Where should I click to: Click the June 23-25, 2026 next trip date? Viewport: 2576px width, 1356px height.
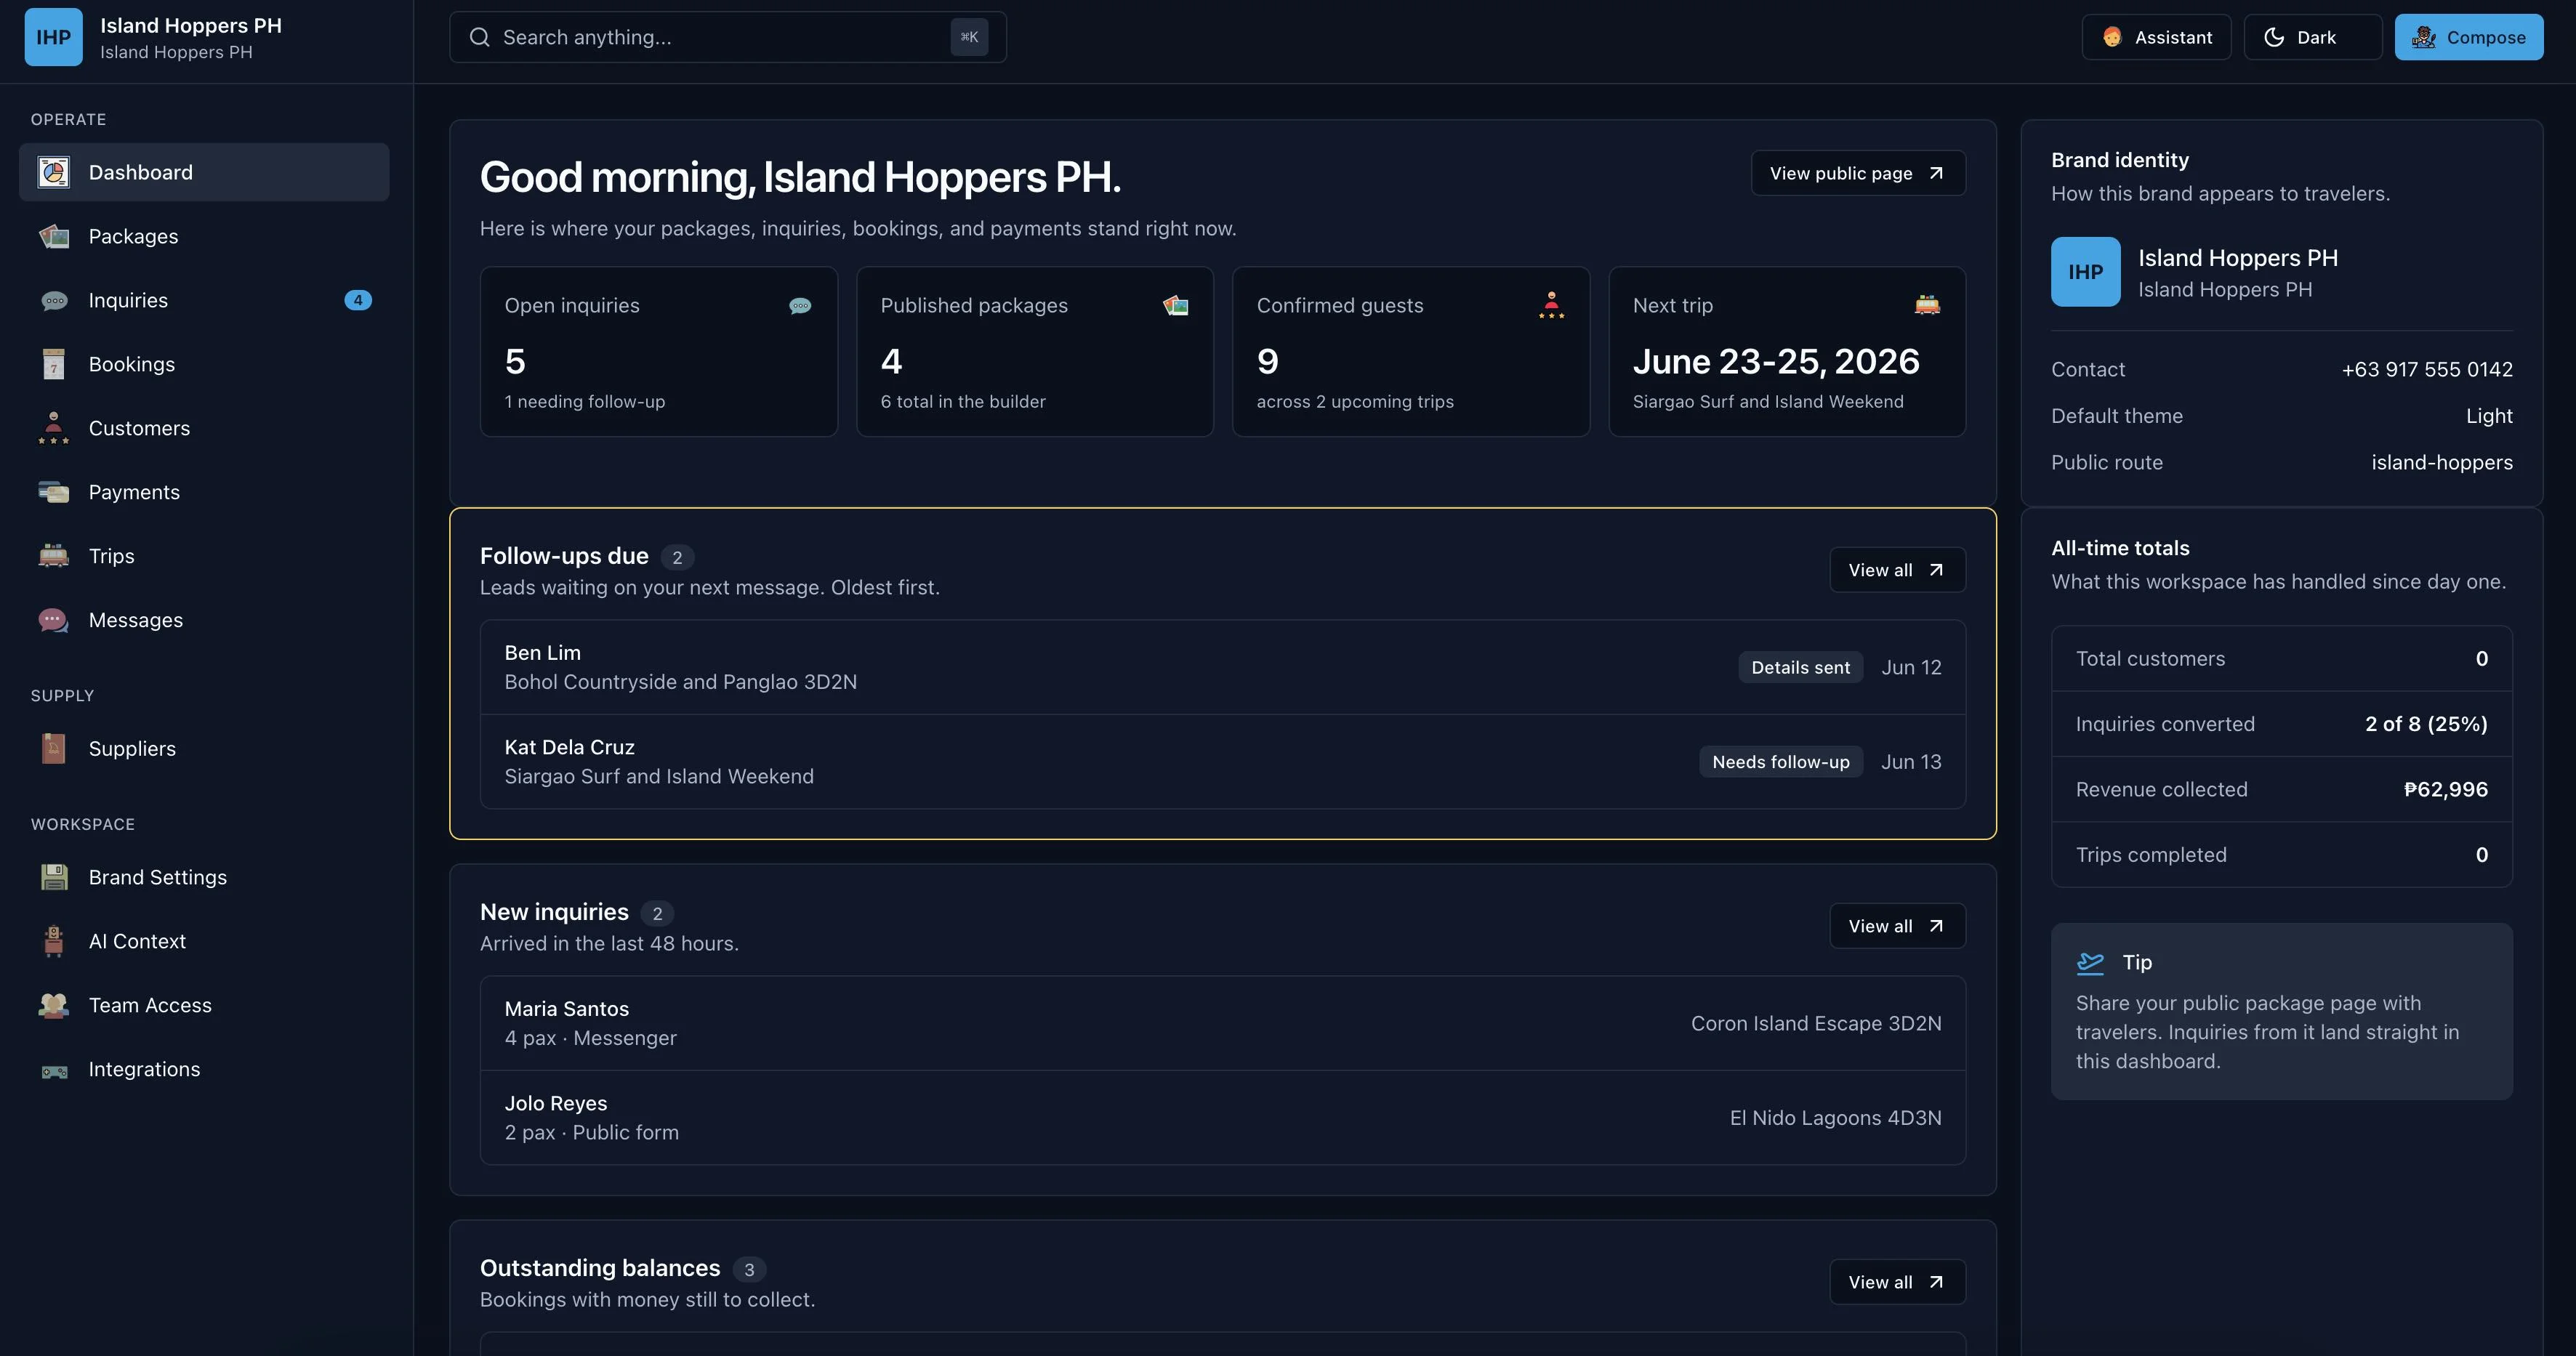(1776, 361)
